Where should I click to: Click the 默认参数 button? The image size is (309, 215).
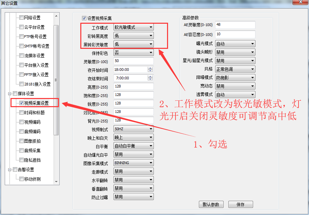[211, 204]
